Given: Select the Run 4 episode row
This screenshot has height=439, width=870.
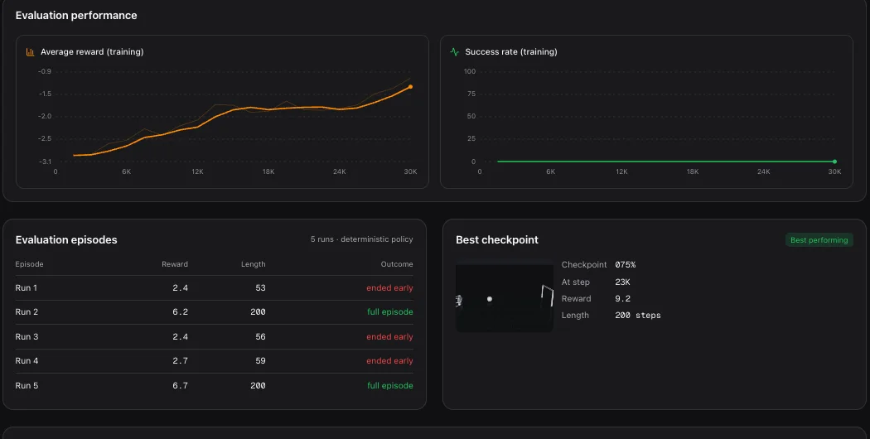Looking at the screenshot, I should pos(214,361).
